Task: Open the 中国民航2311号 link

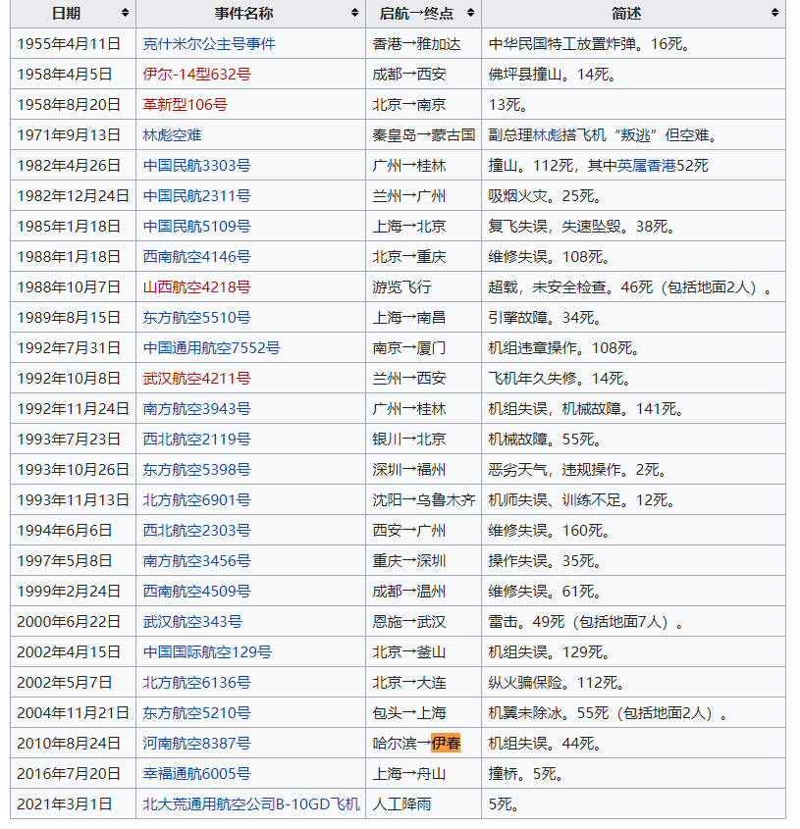Action: tap(197, 196)
